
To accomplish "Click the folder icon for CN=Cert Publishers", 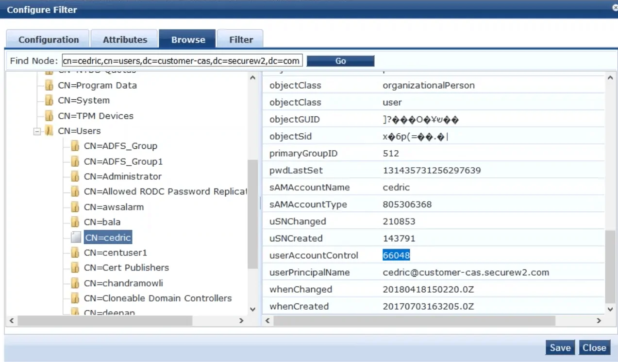I will point(75,268).
